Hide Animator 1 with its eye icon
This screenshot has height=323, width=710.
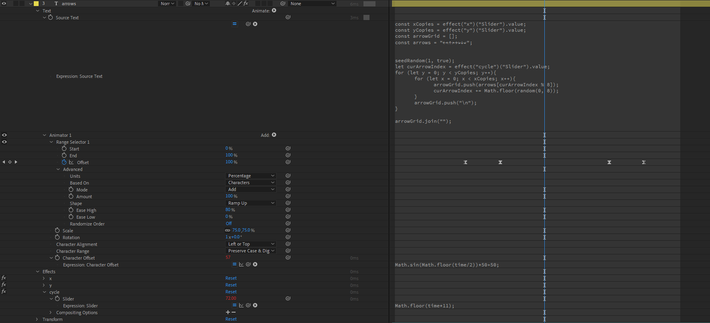click(4, 135)
